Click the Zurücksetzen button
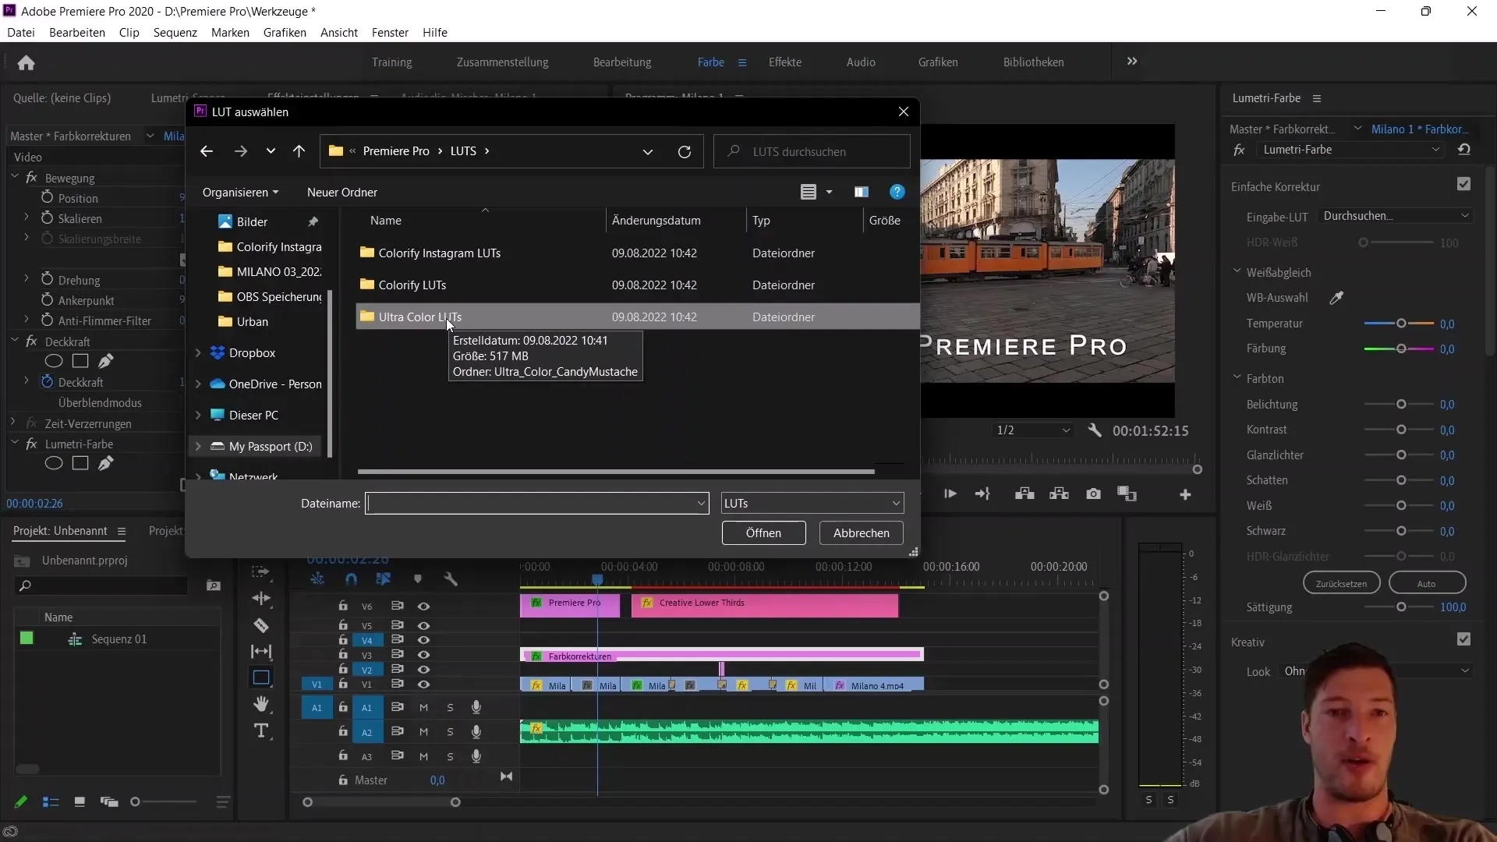The height and width of the screenshot is (842, 1497). pos(1341,583)
